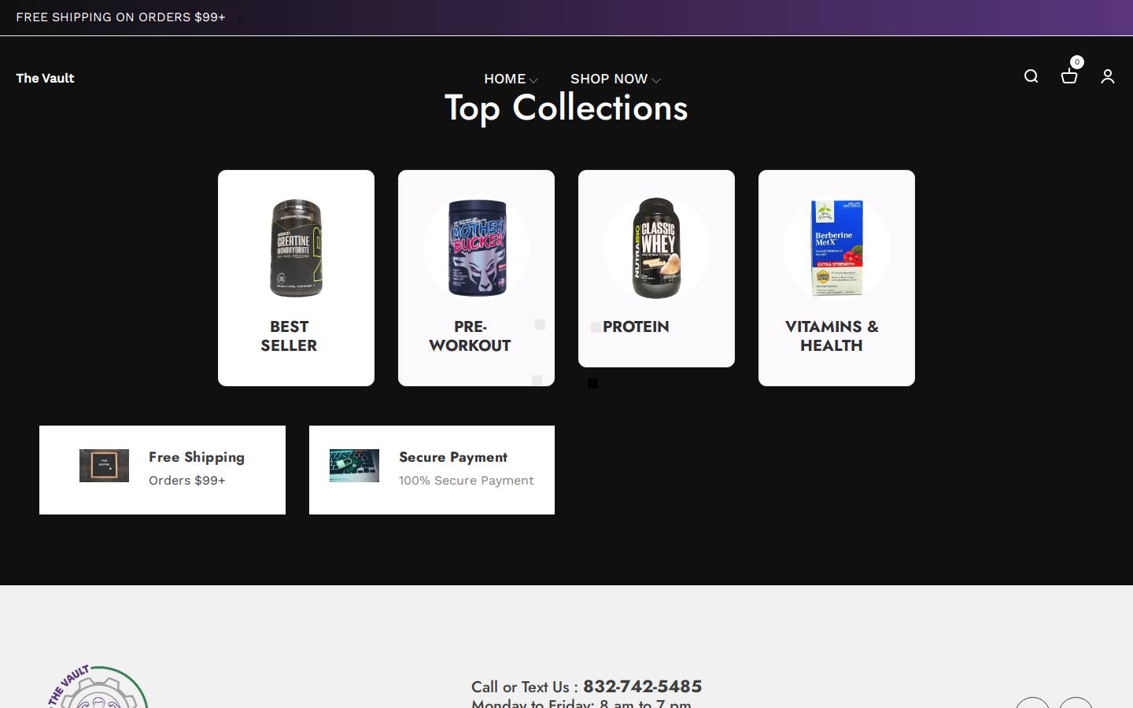Viewport: 1133px width, 708px height.
Task: Click the "Orders $99+" text
Action: [x=187, y=480]
